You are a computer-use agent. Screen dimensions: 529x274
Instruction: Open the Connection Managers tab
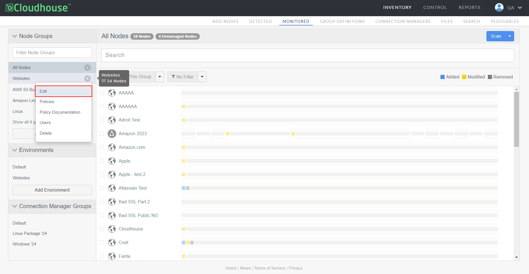coord(403,22)
